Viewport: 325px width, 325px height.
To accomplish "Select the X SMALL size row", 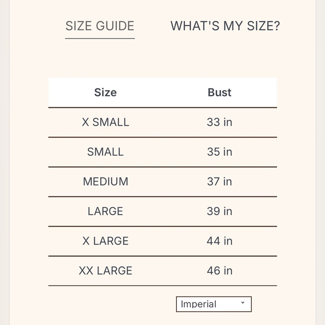I will 162,122.
